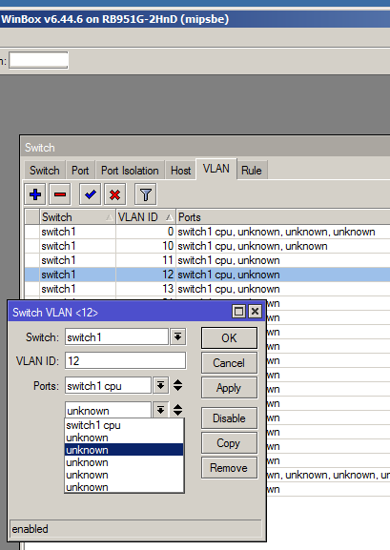Select table row with VLAN ID 13
Viewport: 390px width, 550px height.
pos(207,289)
